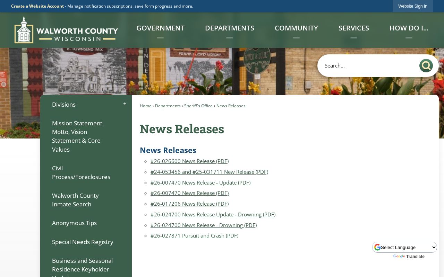Image resolution: width=444 pixels, height=277 pixels.
Task: Open #26-017206 News Release PDF
Action: click(x=189, y=204)
